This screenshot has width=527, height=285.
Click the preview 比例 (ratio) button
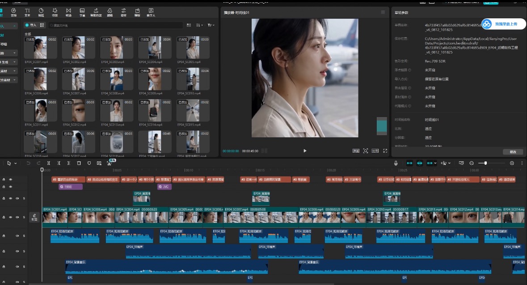click(x=375, y=151)
